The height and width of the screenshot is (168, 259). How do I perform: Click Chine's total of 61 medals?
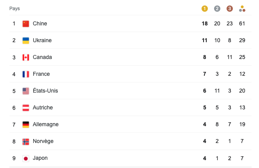point(242,24)
